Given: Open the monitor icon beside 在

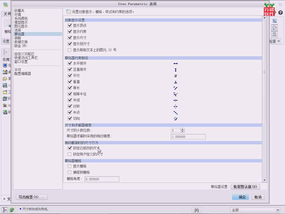Looking at the screenshot, I should point(5,65).
